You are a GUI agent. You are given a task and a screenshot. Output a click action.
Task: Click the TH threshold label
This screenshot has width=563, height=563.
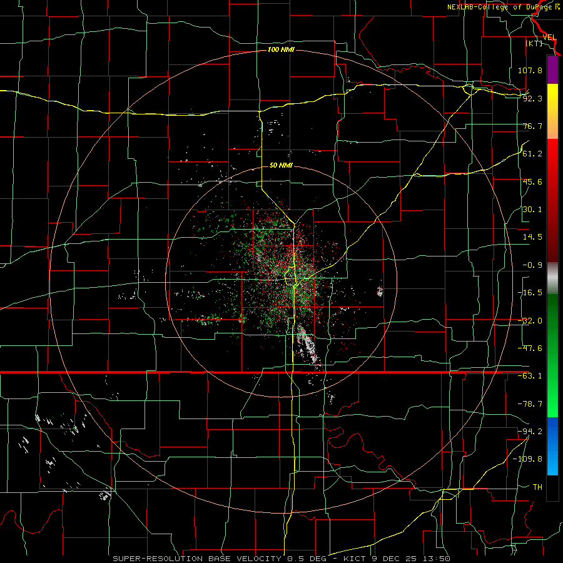point(537,487)
